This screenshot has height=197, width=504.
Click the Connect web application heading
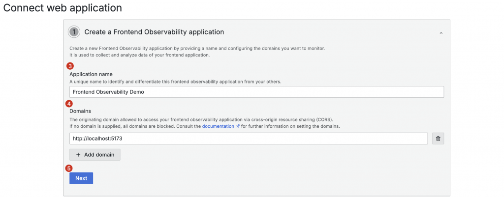click(63, 8)
